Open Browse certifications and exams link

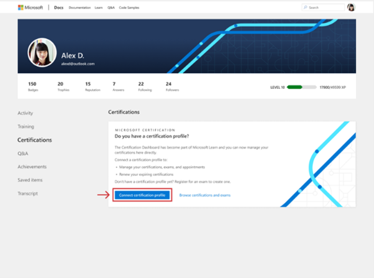point(205,195)
